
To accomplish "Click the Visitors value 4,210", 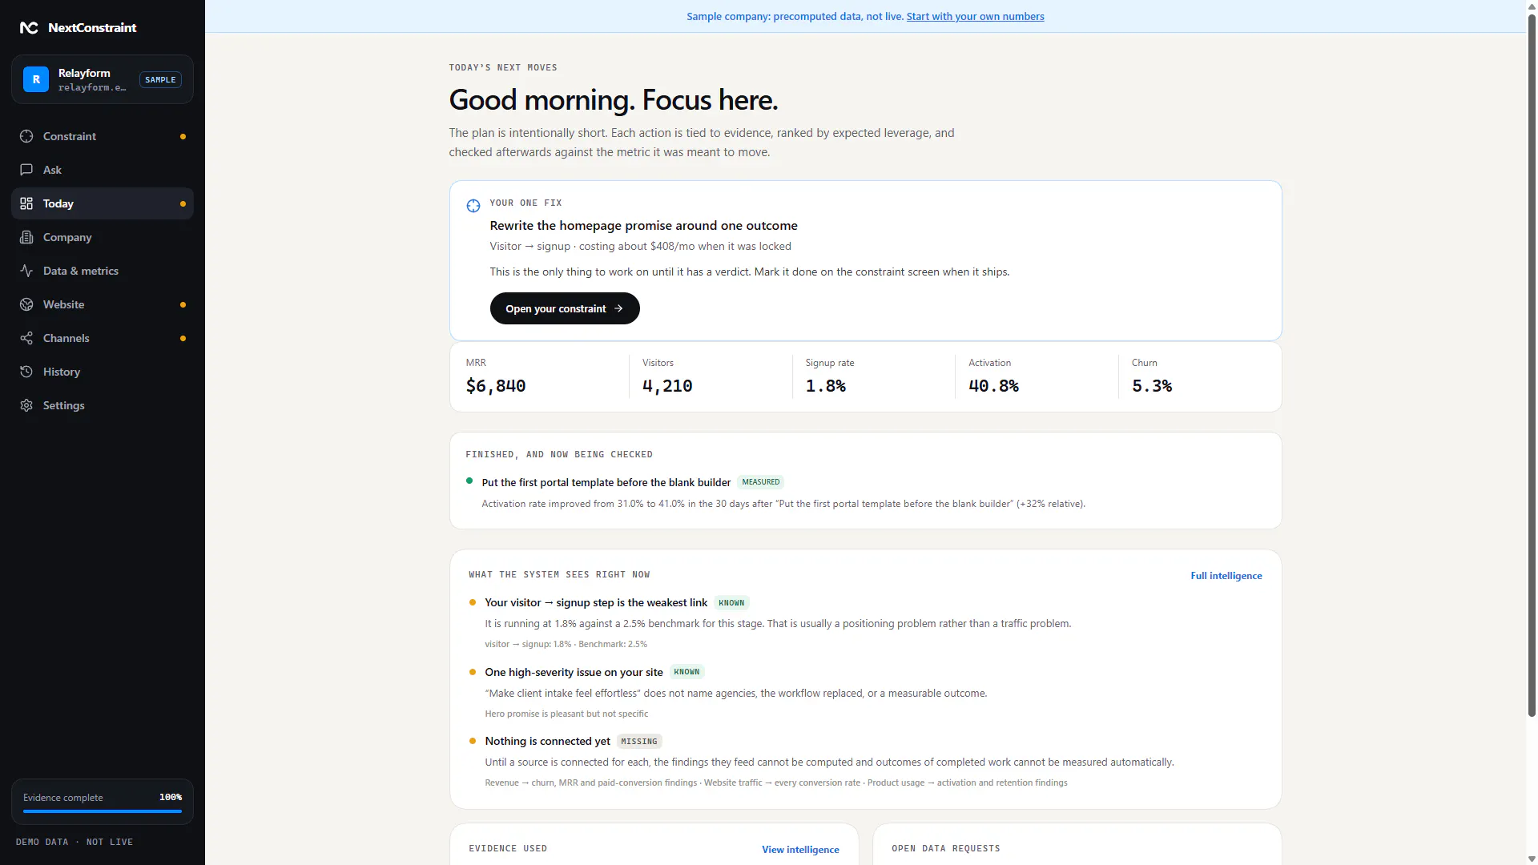I will (x=667, y=386).
